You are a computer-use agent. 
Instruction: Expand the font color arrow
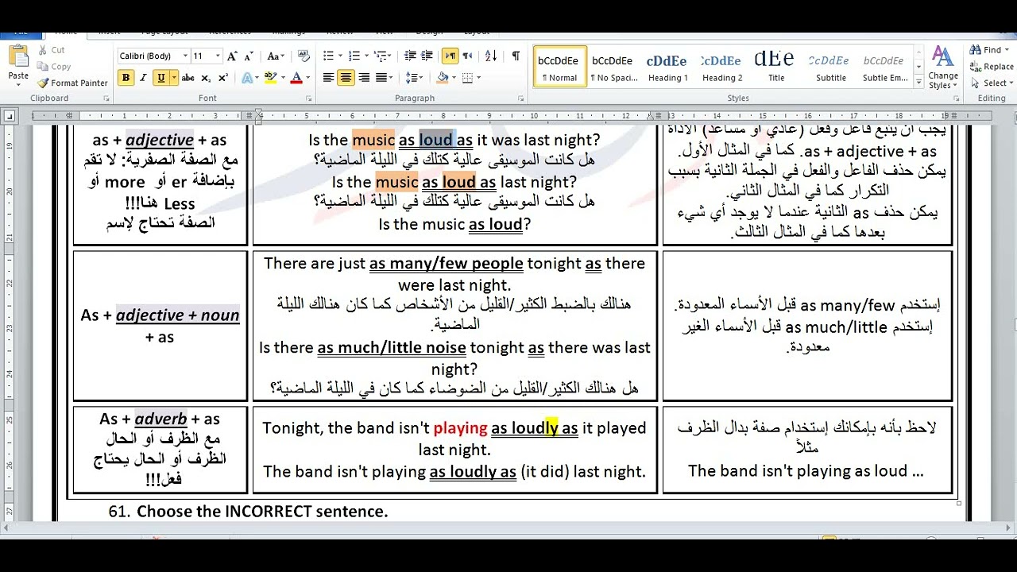click(x=308, y=78)
